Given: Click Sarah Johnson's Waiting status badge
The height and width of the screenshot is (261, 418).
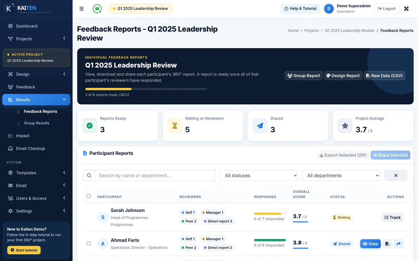Looking at the screenshot, I should [342, 217].
